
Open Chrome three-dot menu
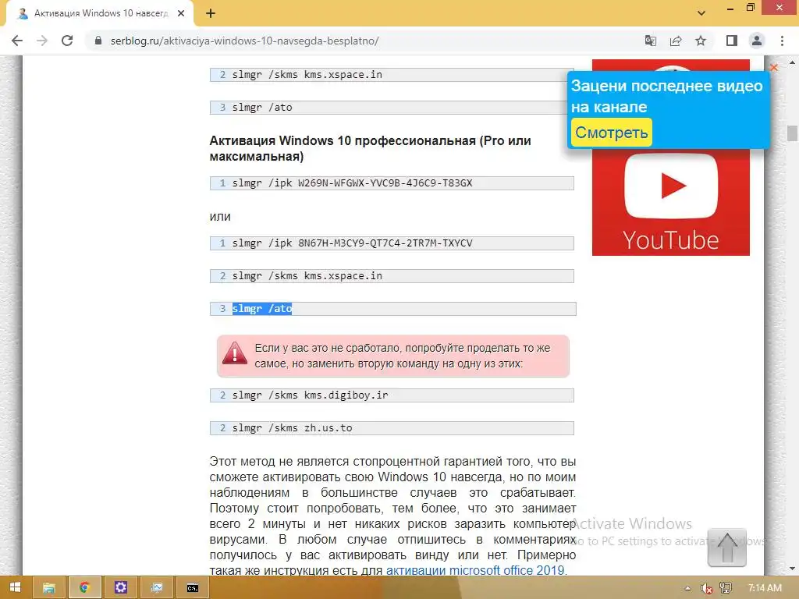pos(782,41)
